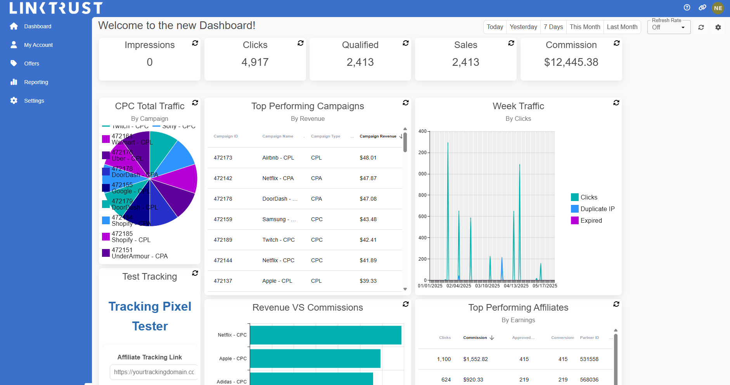Toggle the Expired legend item
The image size is (730, 385).
[586, 220]
